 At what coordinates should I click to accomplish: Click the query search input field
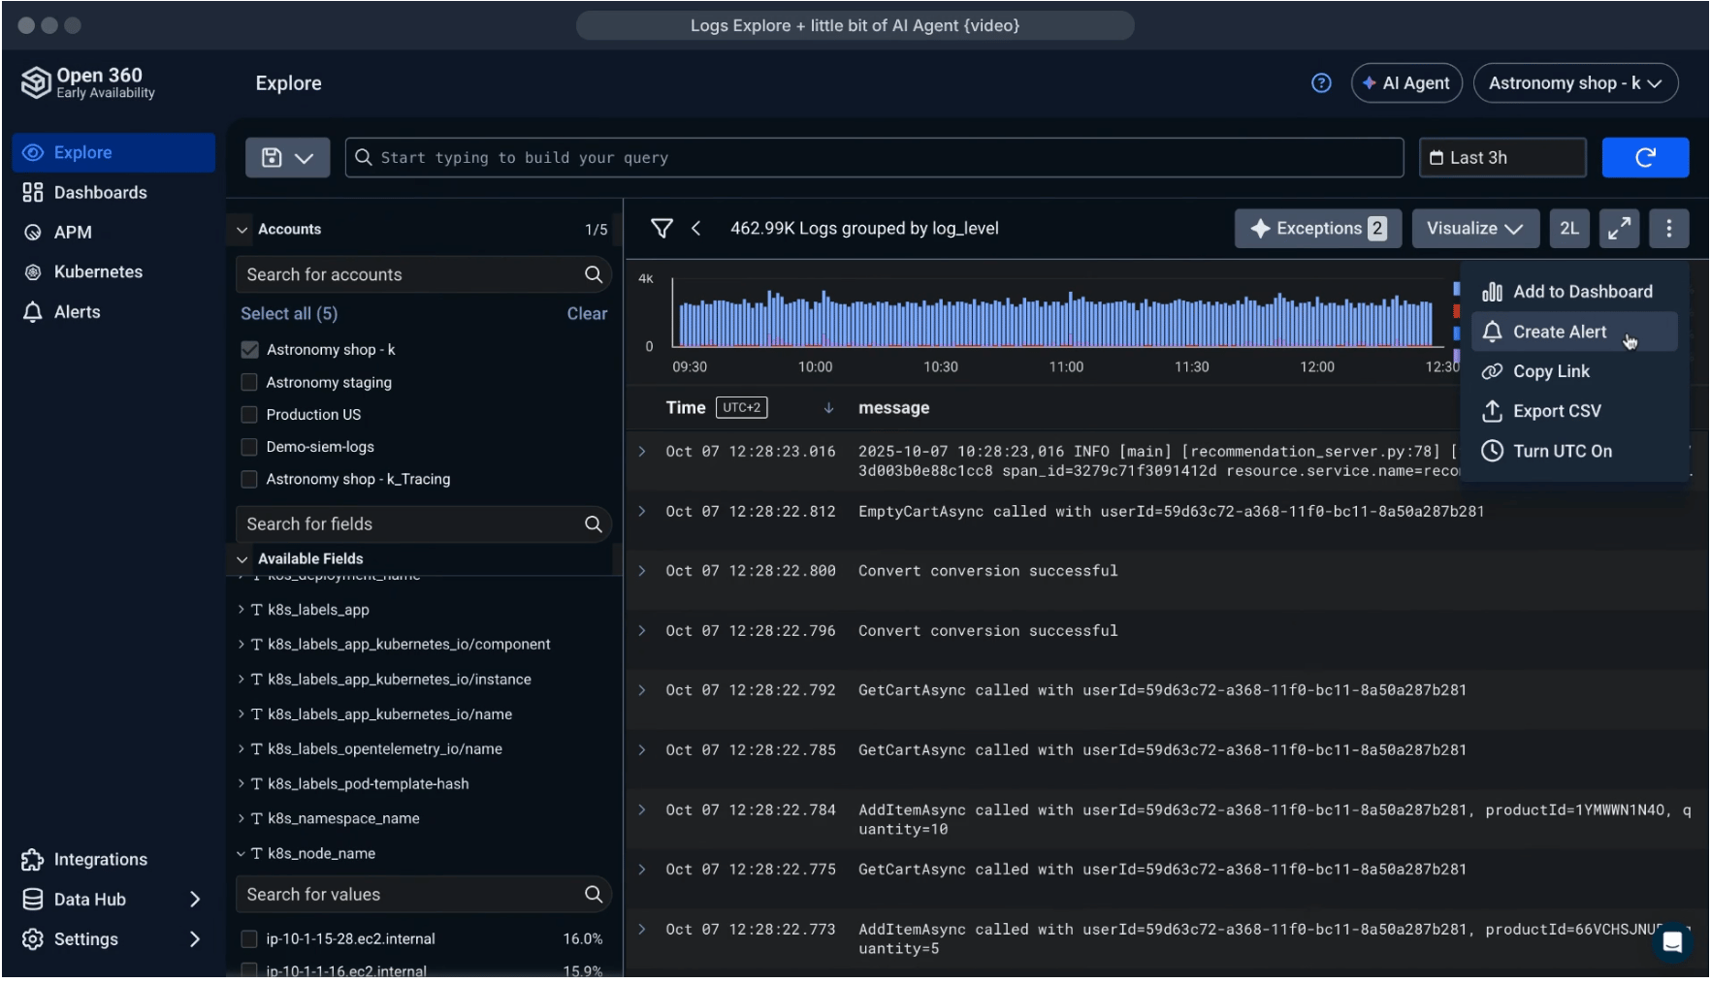click(x=873, y=157)
